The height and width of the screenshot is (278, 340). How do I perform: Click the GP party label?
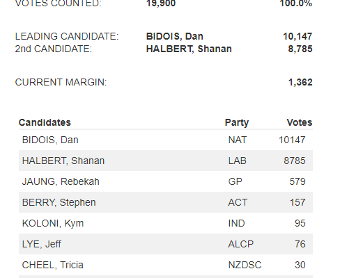[x=235, y=181]
